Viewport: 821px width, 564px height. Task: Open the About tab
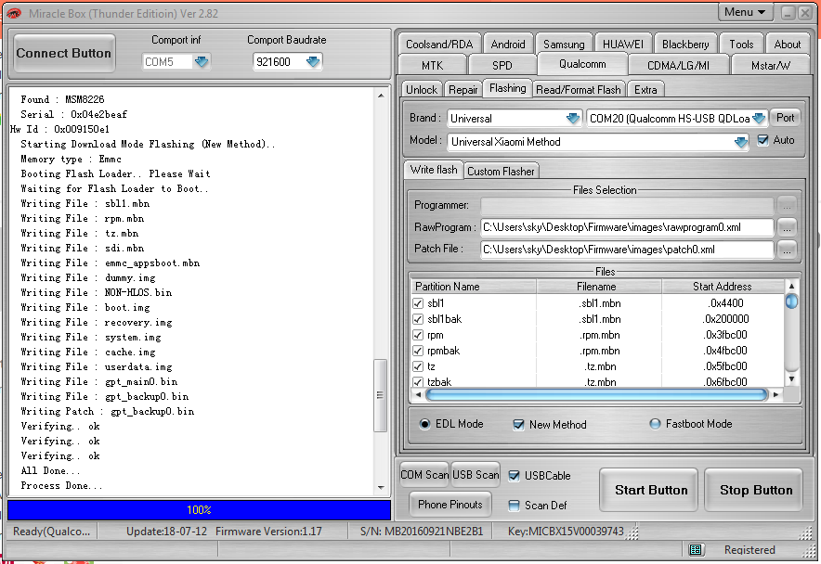tap(787, 44)
